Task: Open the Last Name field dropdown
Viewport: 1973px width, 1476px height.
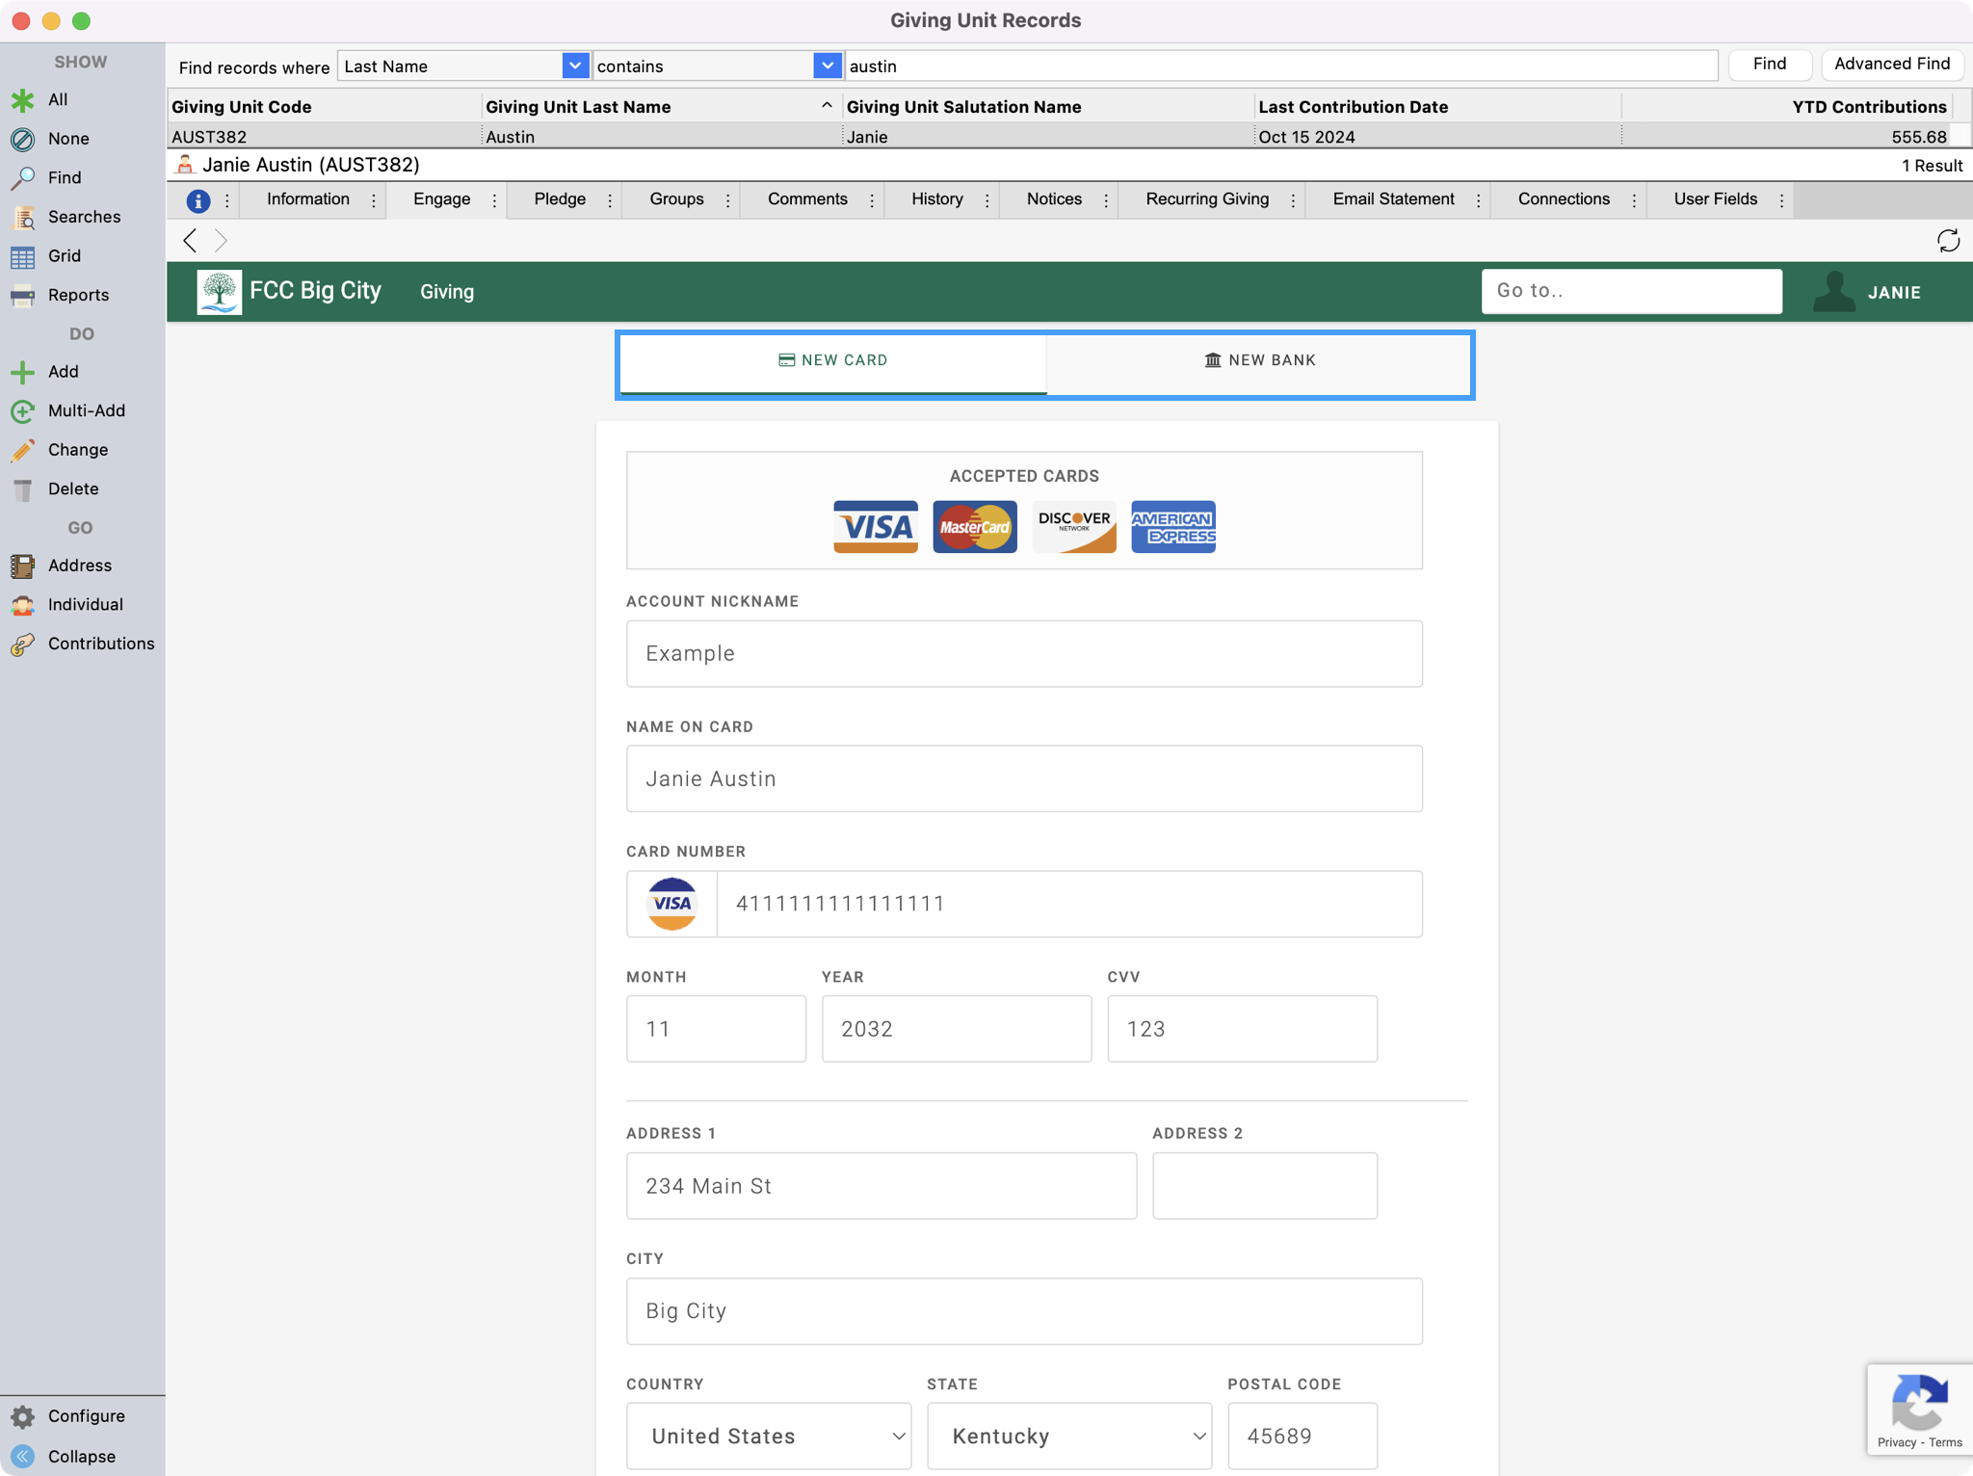Action: click(x=575, y=66)
